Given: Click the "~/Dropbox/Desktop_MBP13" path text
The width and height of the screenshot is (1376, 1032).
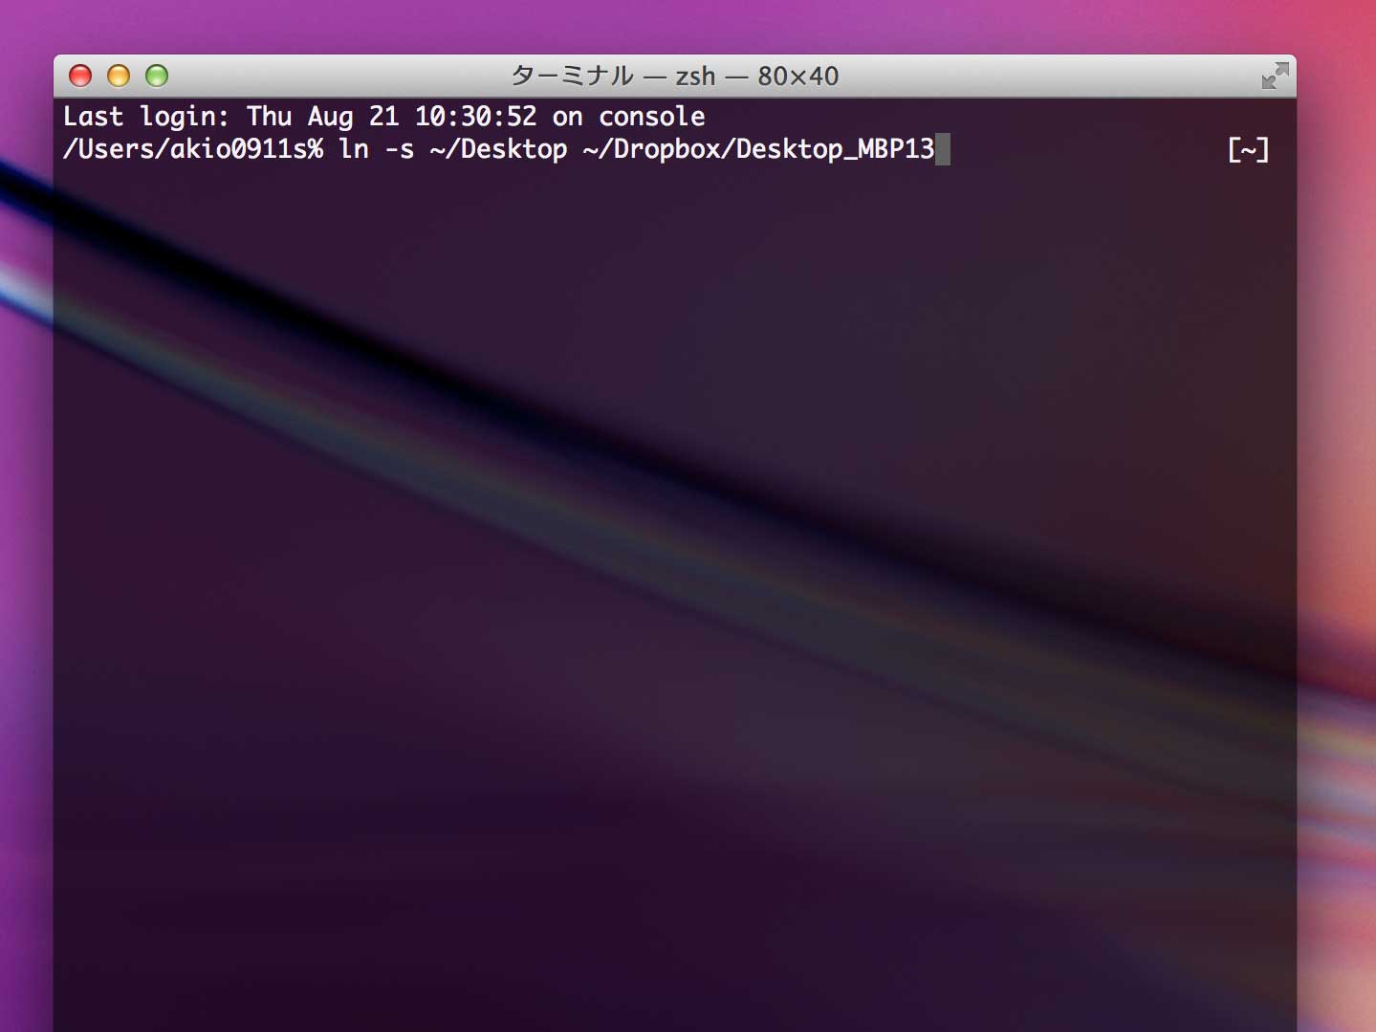Looking at the screenshot, I should pyautogui.click(x=758, y=149).
